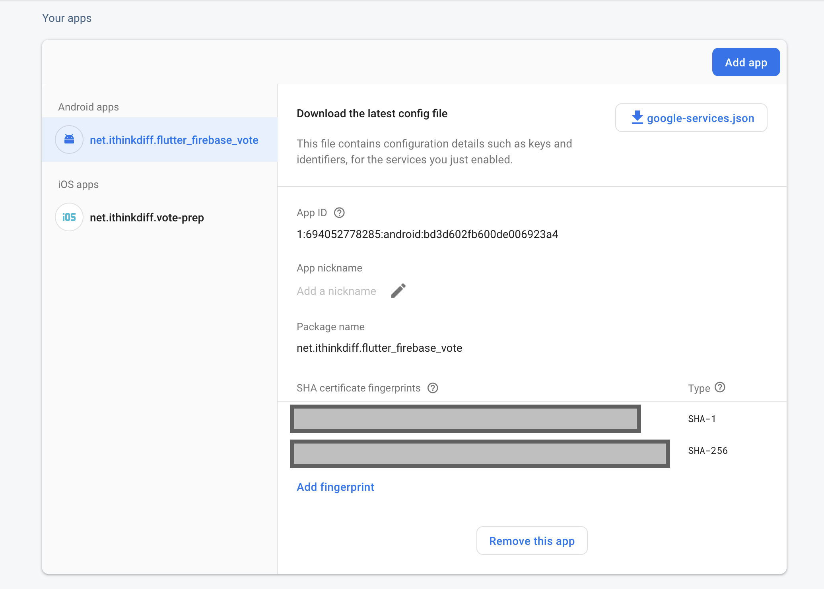Click the iOS apps section label
Image resolution: width=824 pixels, height=589 pixels.
[x=78, y=184]
